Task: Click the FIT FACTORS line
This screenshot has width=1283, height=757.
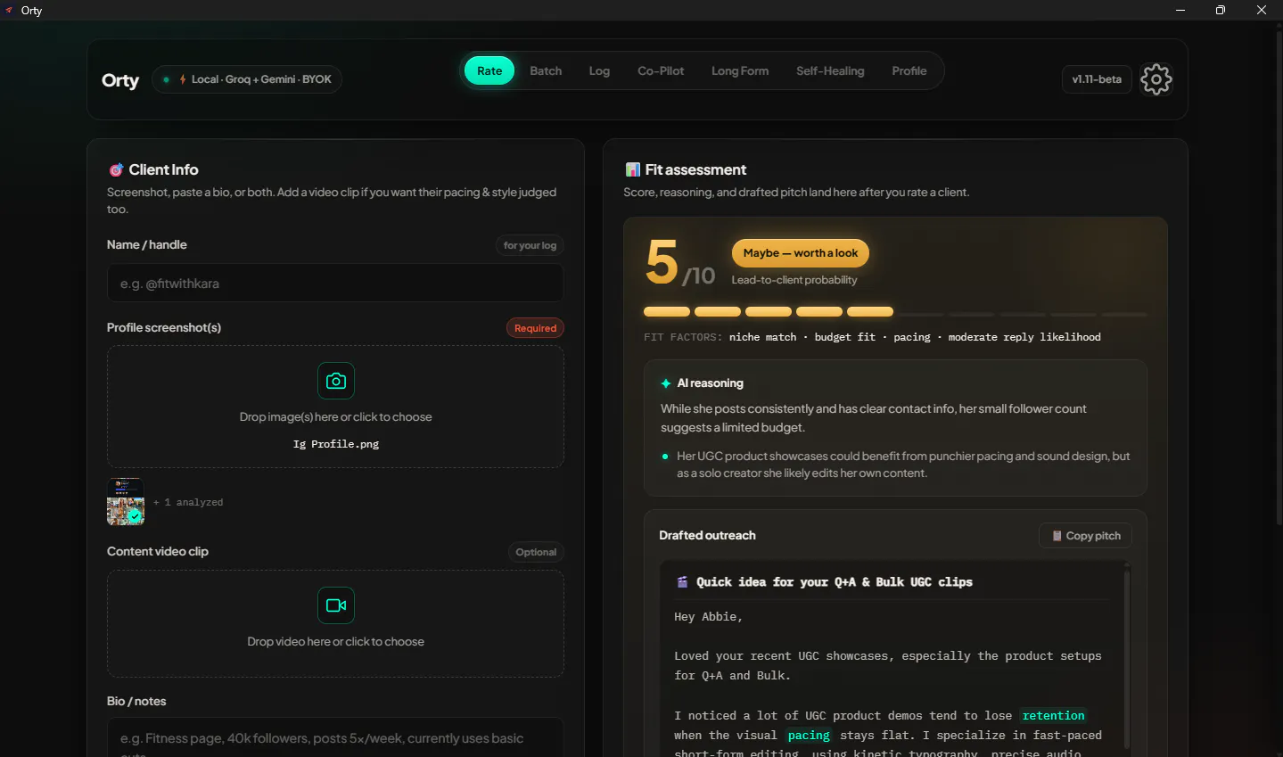Action: 872,337
